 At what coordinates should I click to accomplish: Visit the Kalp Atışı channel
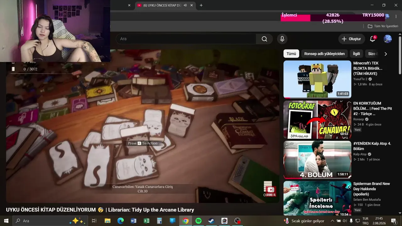coord(360,154)
